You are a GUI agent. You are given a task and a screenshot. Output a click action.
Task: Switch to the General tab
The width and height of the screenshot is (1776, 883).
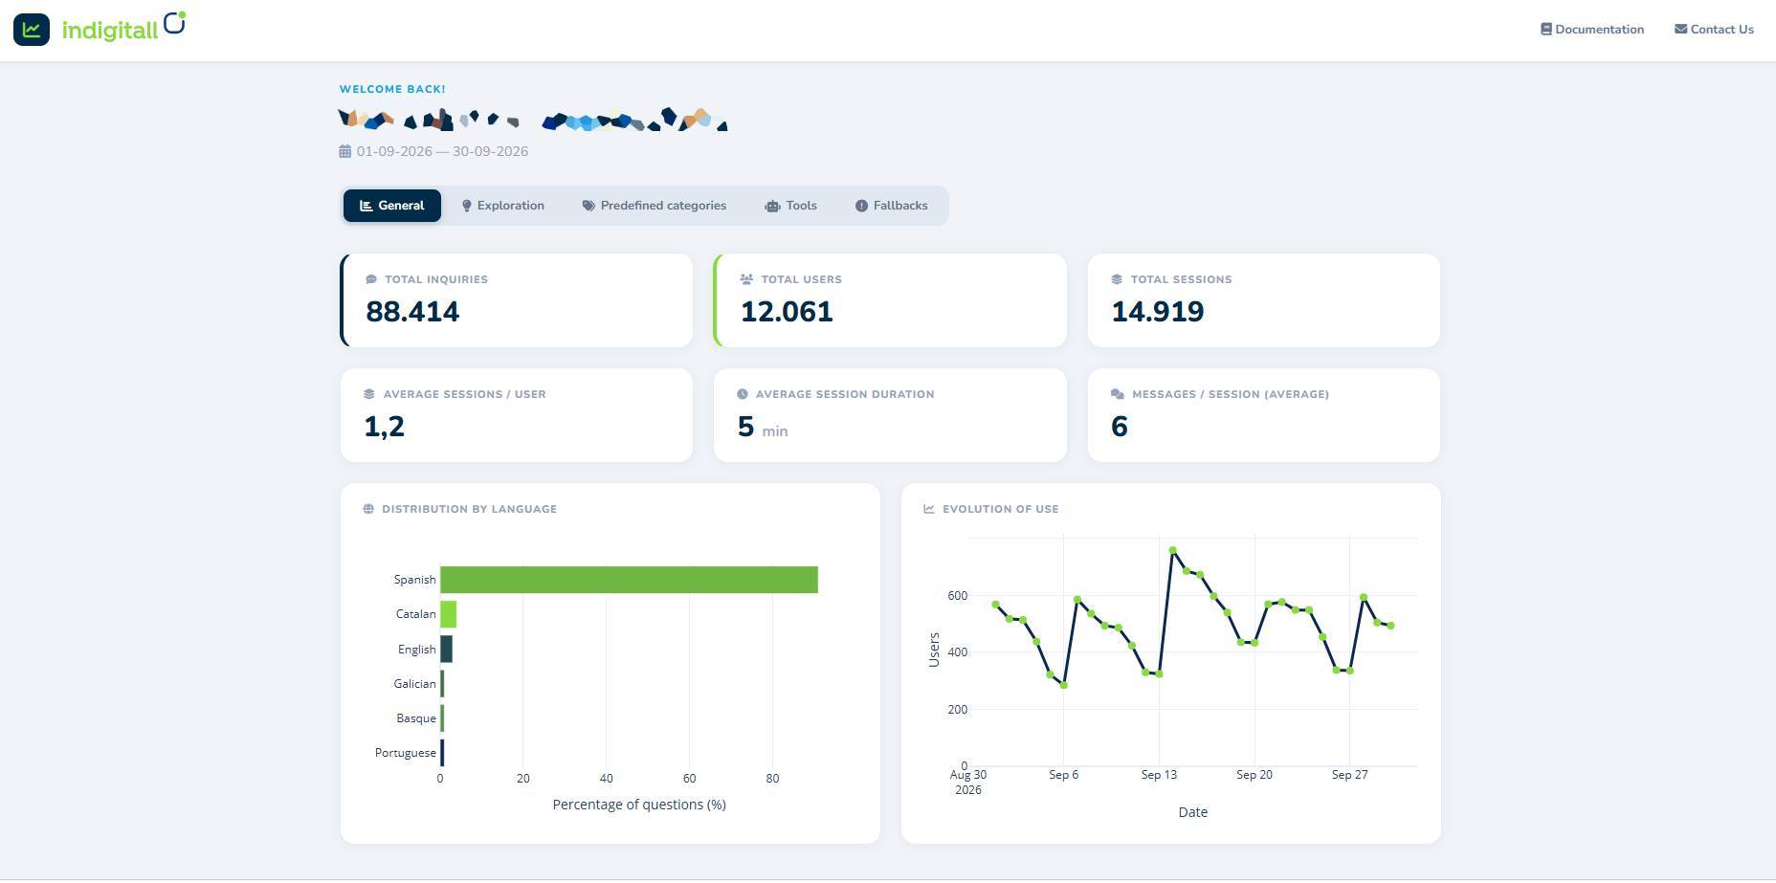coord(392,206)
